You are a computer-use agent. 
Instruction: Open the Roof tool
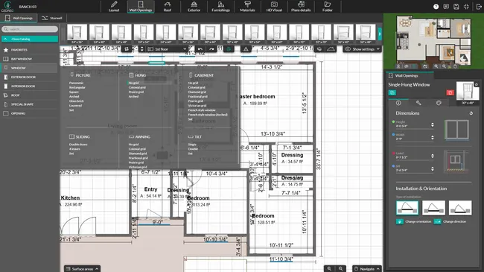[168, 7]
